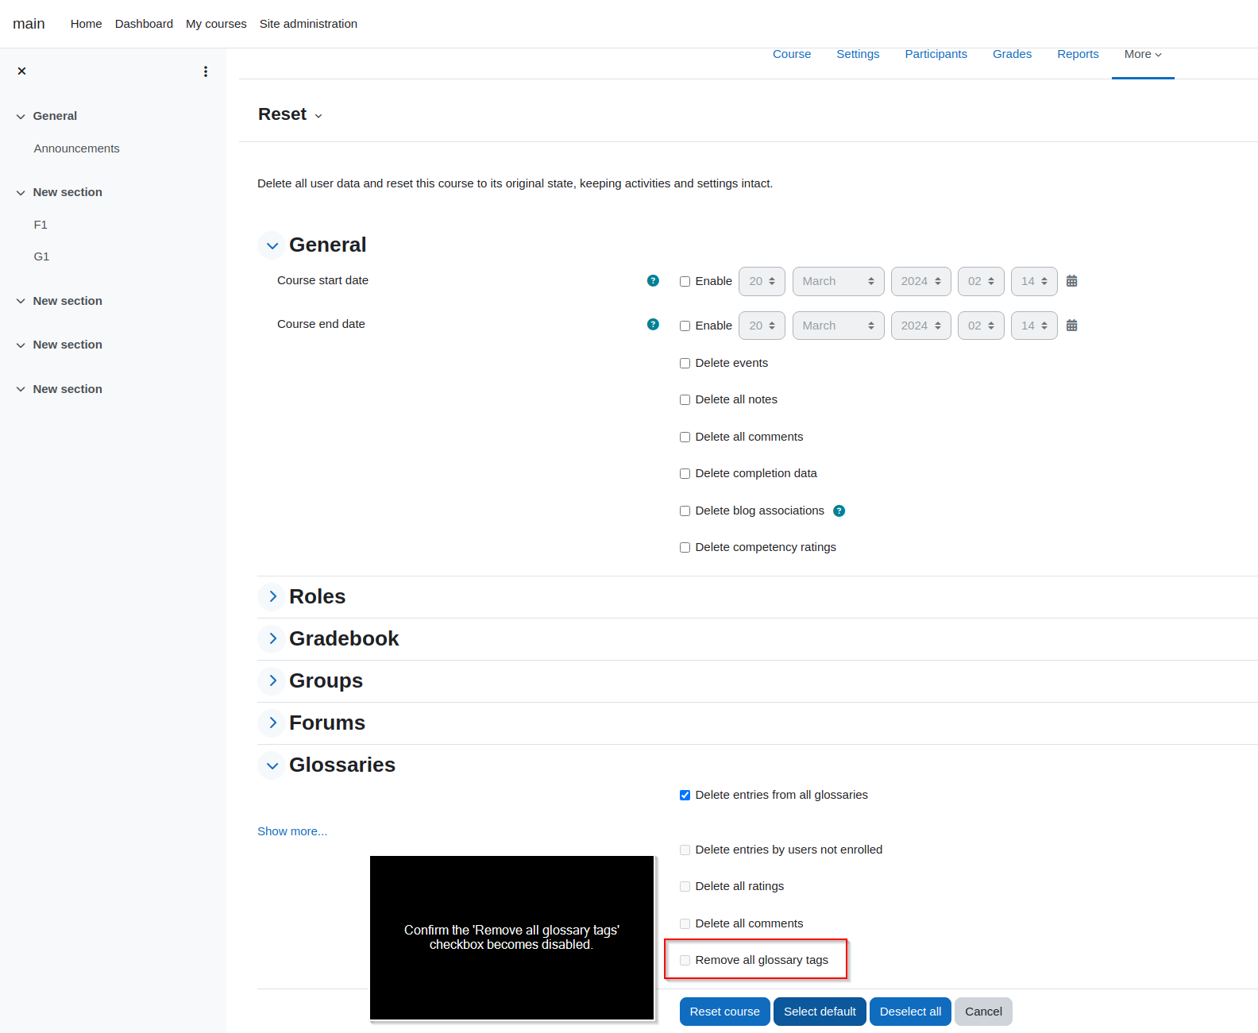This screenshot has height=1033, width=1258.
Task: Check Delete blog associations
Action: point(685,511)
